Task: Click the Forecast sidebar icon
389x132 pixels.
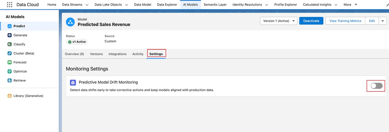Action: click(x=10, y=62)
